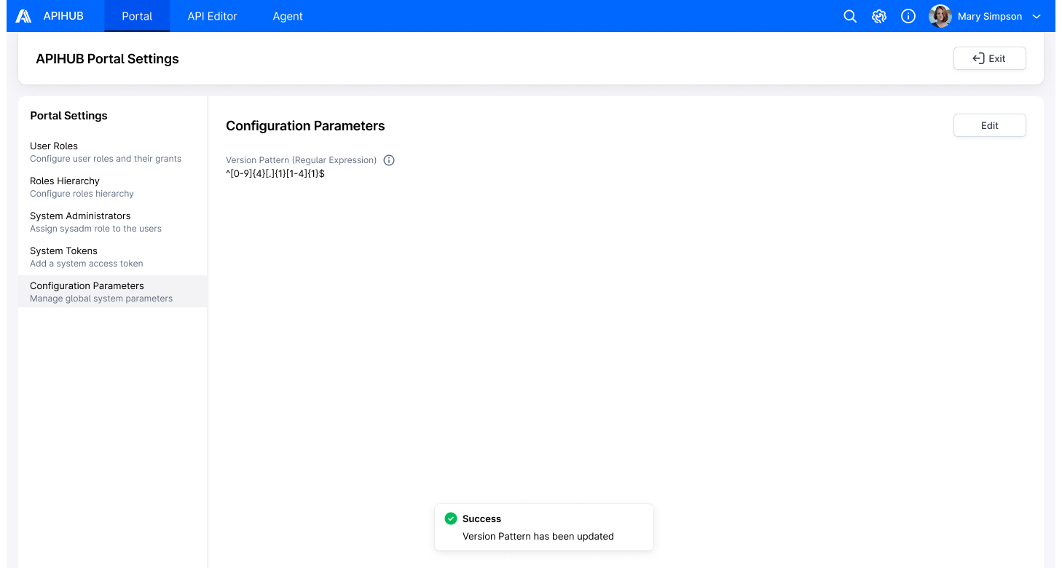This screenshot has height=568, width=1062.
Task: Select Roles Hierarchy in sidebar
Action: coord(112,187)
